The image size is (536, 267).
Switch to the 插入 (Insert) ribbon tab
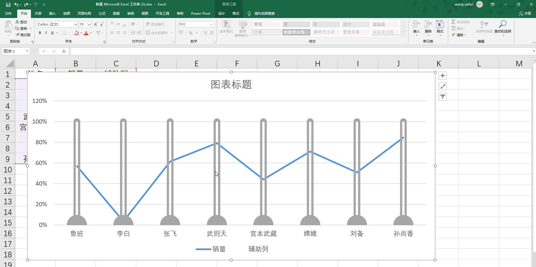click(52, 14)
